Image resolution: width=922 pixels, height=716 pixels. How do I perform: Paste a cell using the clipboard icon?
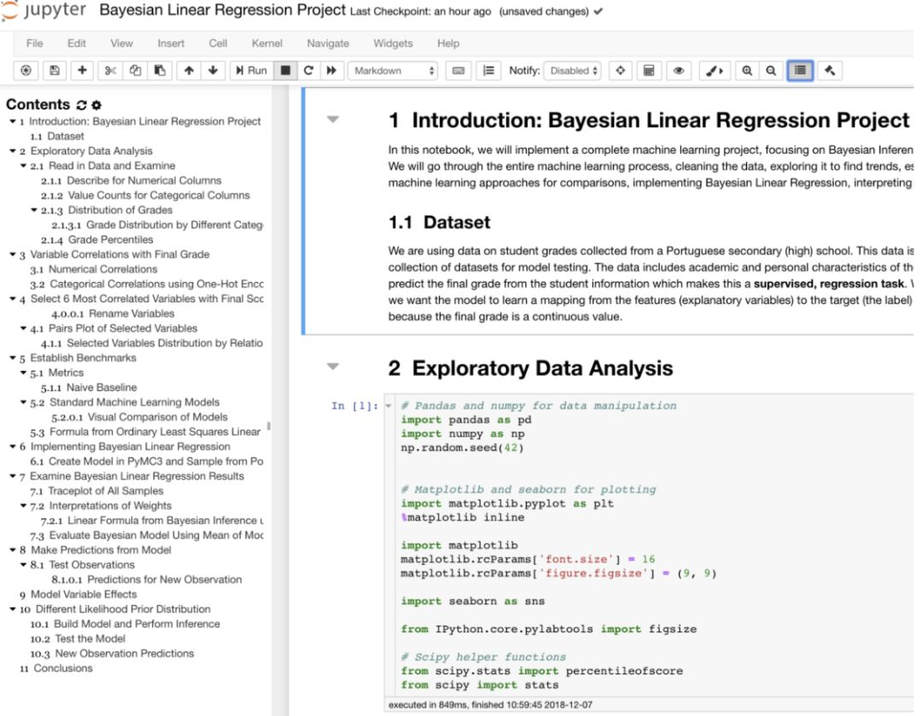(161, 70)
